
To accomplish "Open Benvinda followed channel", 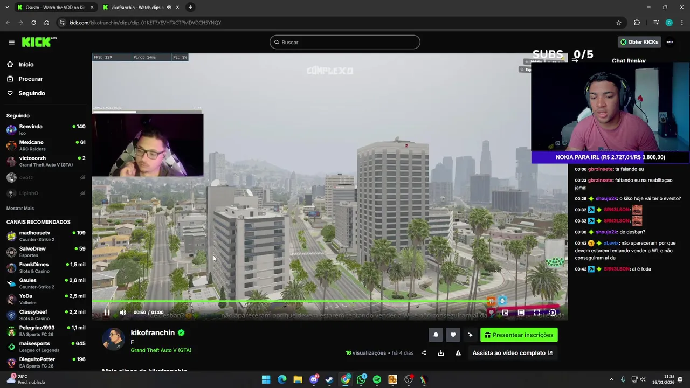I will [46, 130].
